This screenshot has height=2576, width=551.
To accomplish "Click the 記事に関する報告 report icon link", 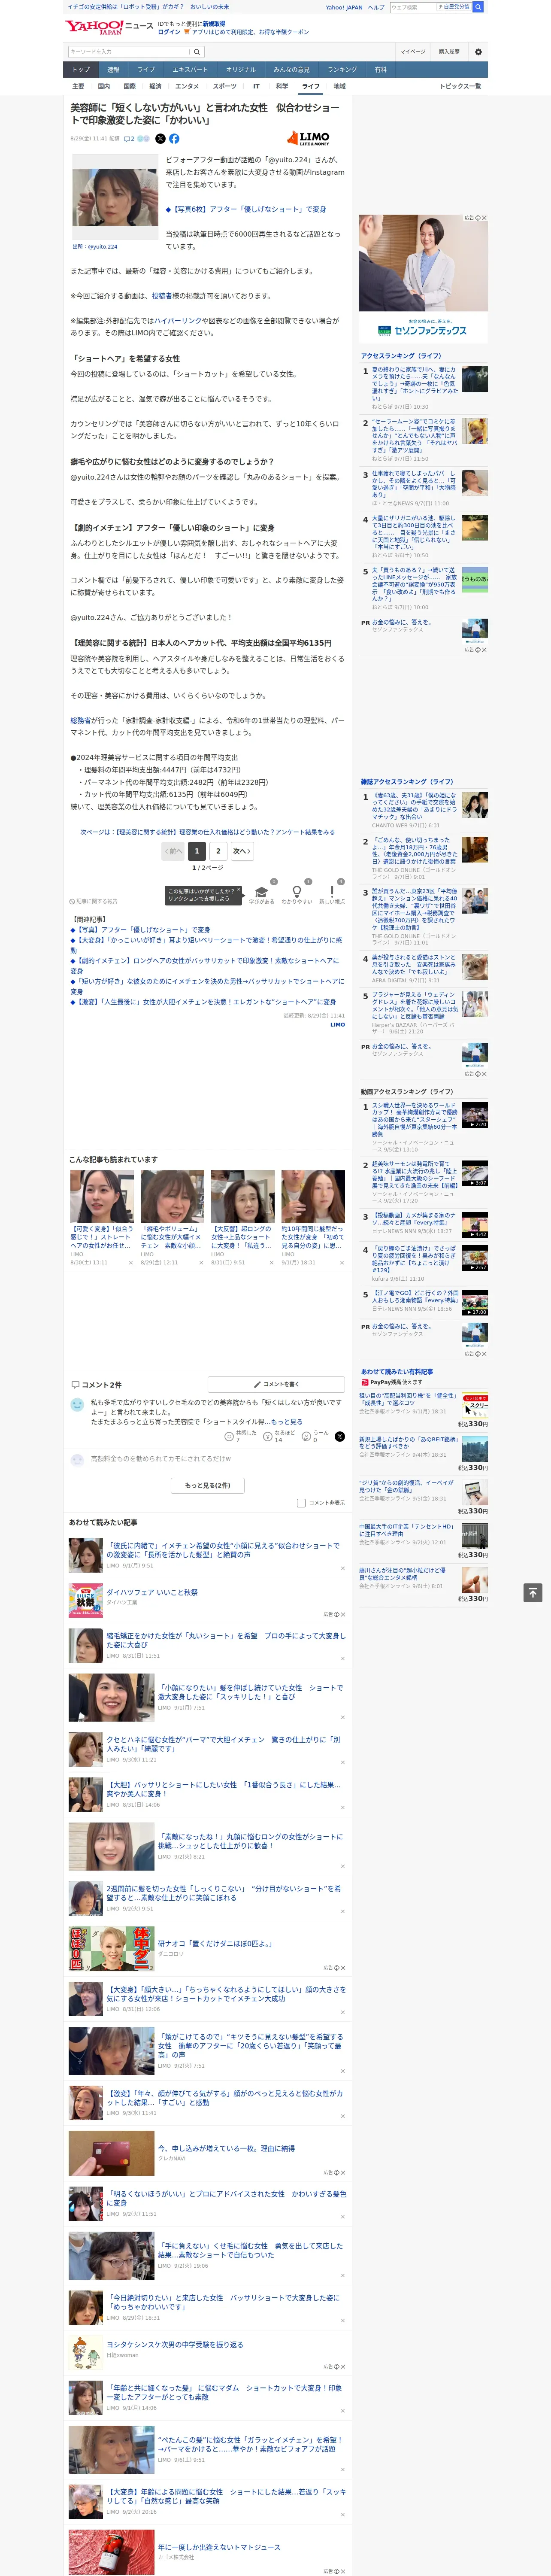I will tap(93, 901).
